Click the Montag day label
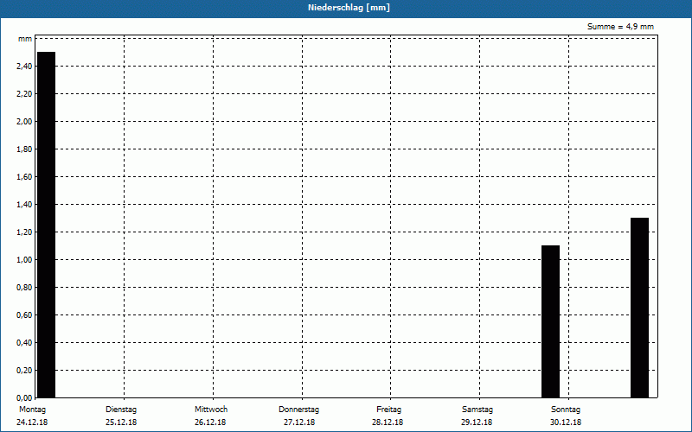The width and height of the screenshot is (692, 432). (32, 410)
